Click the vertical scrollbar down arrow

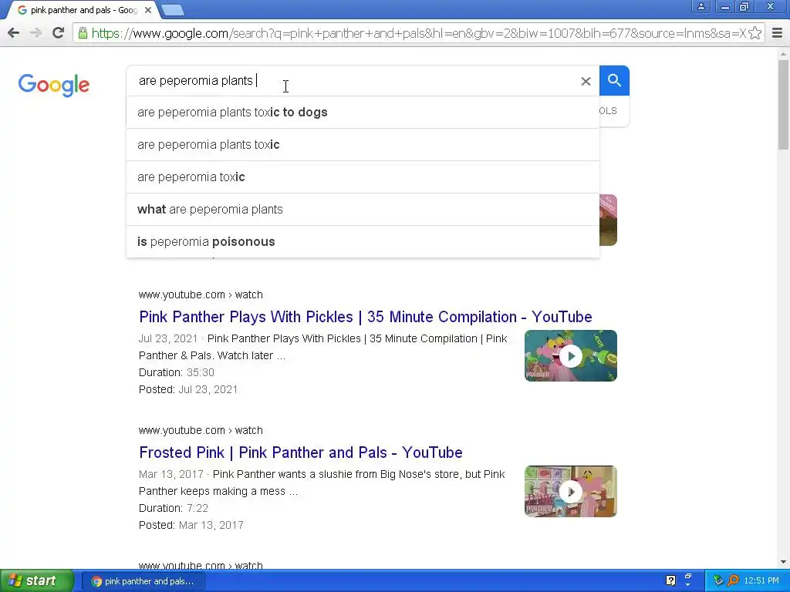point(784,562)
